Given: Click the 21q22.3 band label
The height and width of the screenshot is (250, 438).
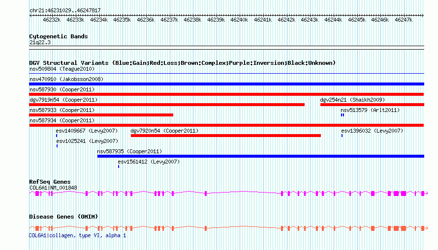Looking at the screenshot, I should click(x=40, y=42).
